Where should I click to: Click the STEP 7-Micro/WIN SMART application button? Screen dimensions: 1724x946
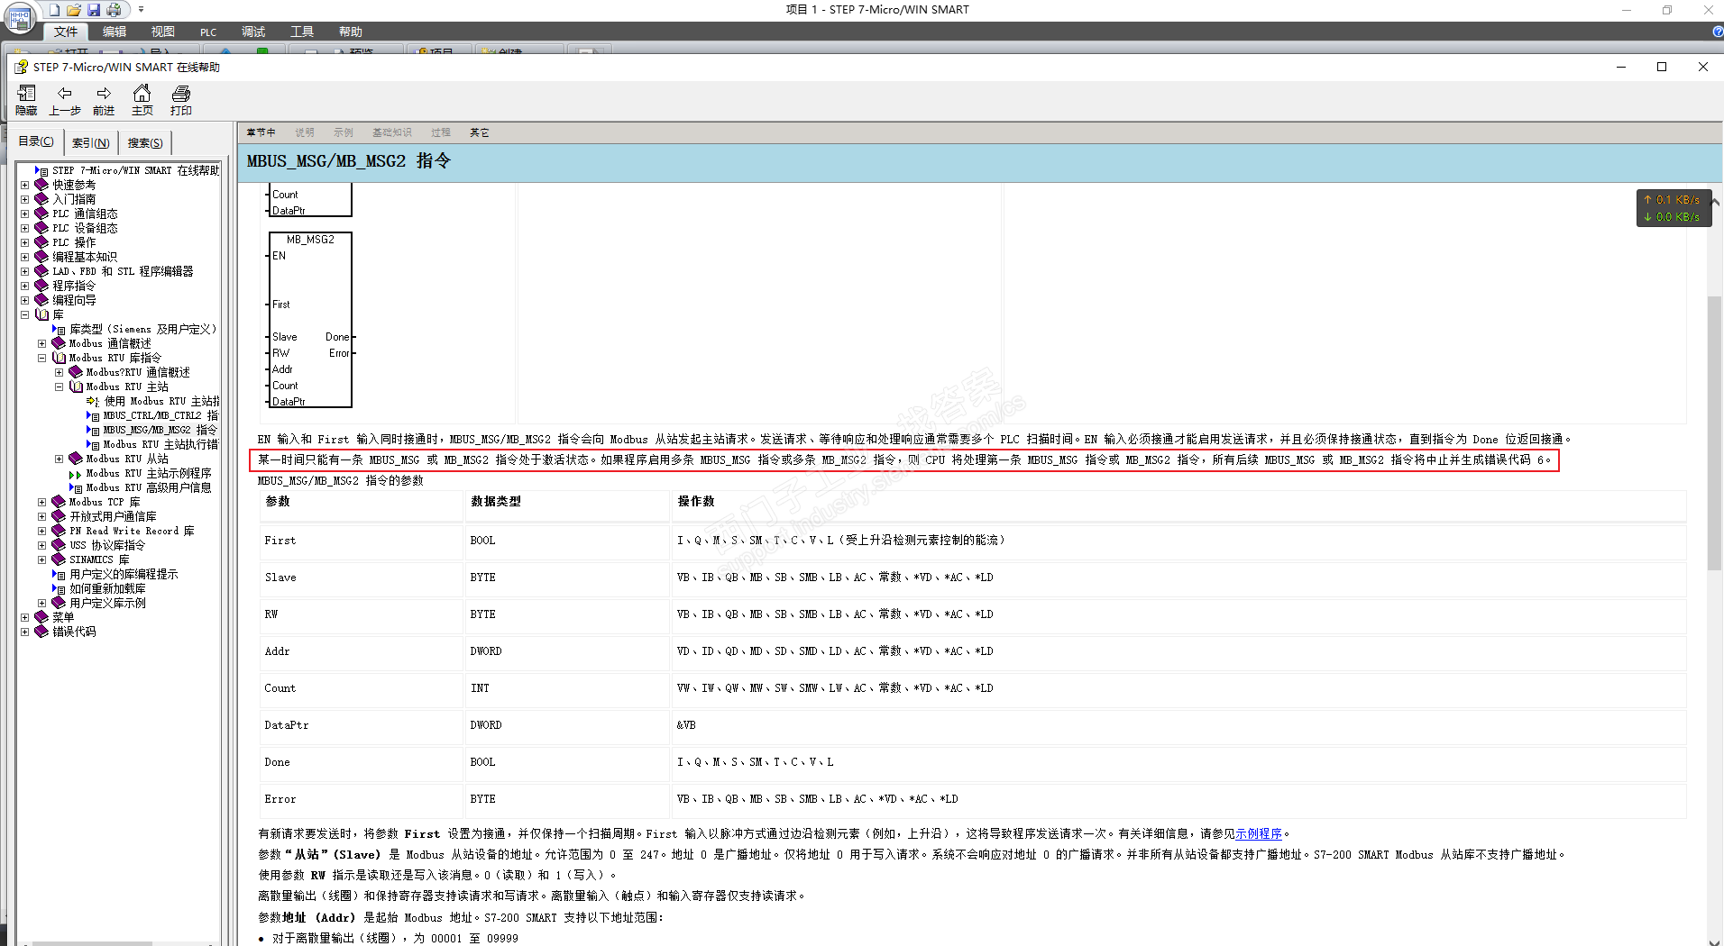18,16
